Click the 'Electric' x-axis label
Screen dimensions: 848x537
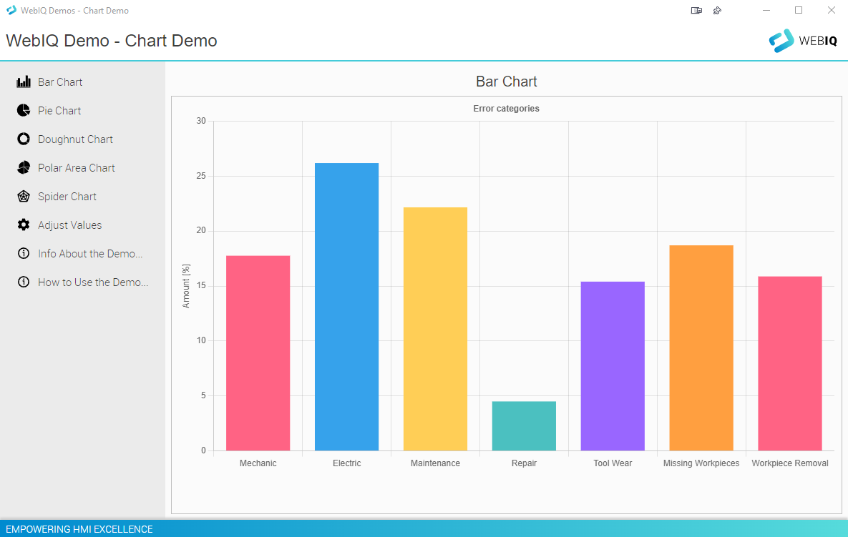coord(346,463)
